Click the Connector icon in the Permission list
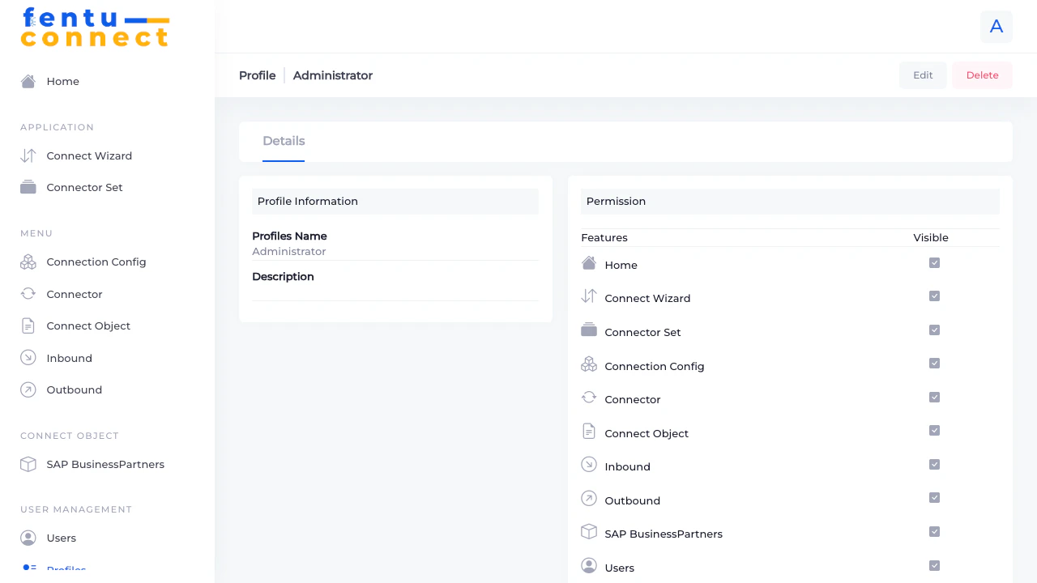Image resolution: width=1037 pixels, height=583 pixels. coord(589,398)
